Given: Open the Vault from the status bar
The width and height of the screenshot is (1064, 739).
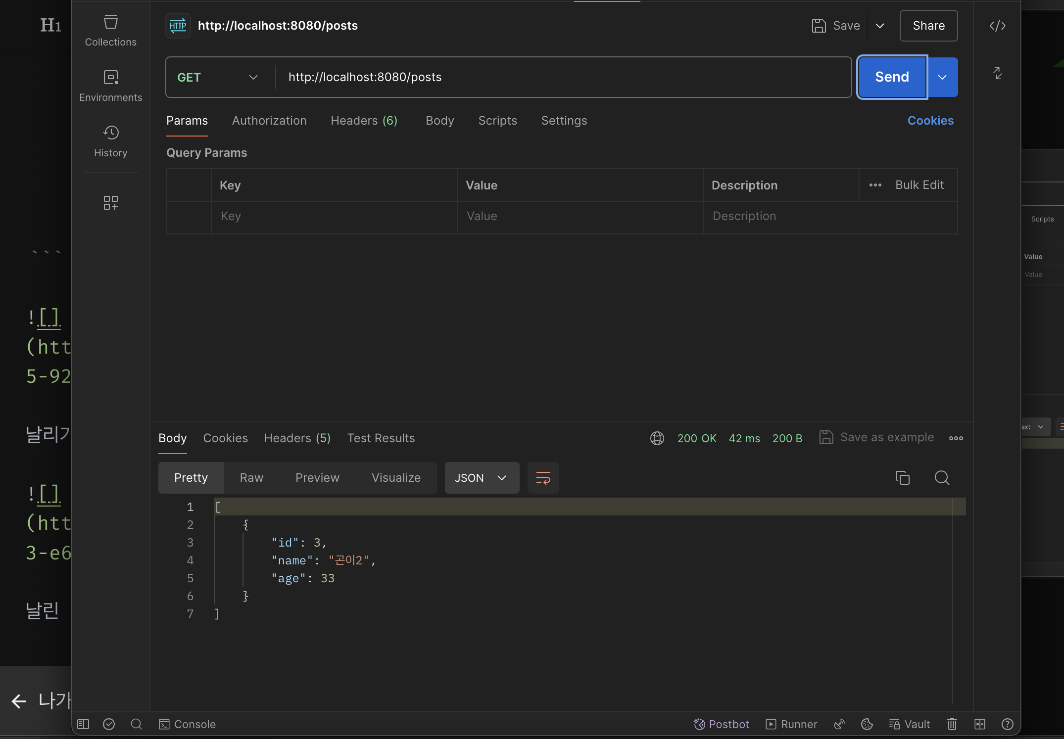Looking at the screenshot, I should [x=910, y=724].
